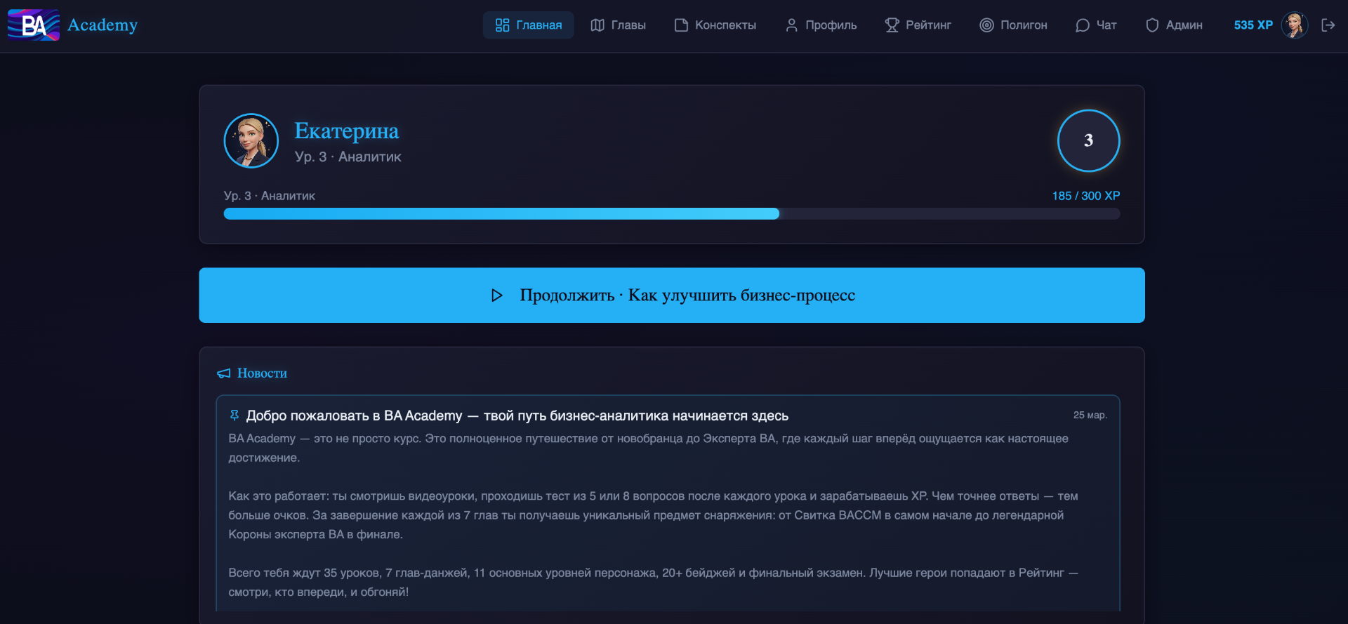Viewport: 1348px width, 624px height.
Task: Open the Полигон section
Action: (1013, 25)
